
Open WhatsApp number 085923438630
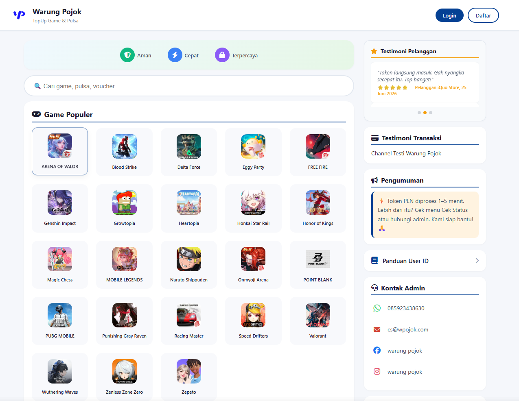point(406,308)
